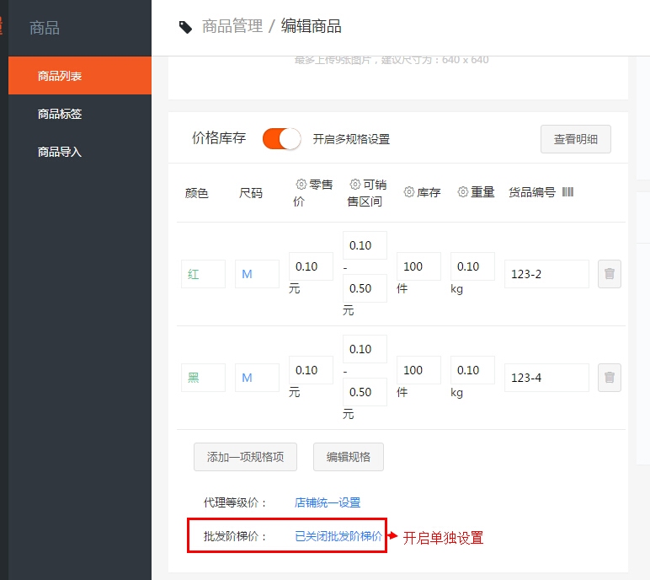Screen dimensions: 650x580
Task: Go to 商品管理 breadcrumb
Action: click(x=232, y=26)
